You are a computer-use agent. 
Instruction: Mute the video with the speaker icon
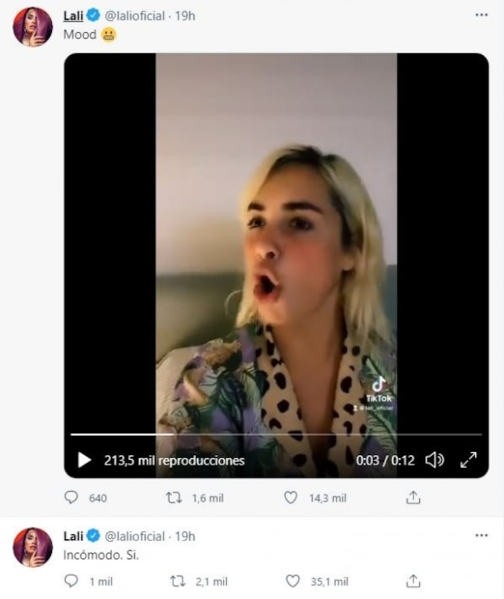[x=434, y=460]
